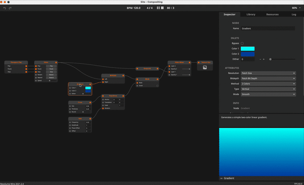Click Restart button on Video node
This screenshot has height=185, width=304.
[x=51, y=75]
